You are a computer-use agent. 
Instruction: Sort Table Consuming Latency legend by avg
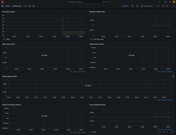point(78,132)
